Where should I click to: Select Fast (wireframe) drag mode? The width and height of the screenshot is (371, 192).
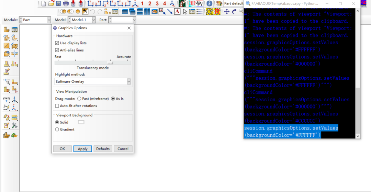[79, 99]
